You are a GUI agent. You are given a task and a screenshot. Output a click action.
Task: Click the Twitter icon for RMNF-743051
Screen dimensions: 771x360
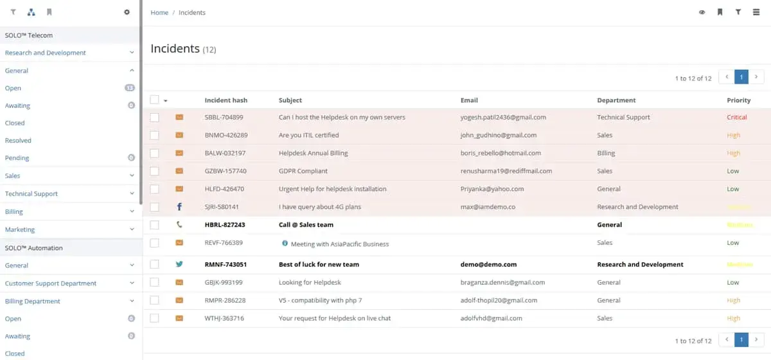[x=179, y=264]
